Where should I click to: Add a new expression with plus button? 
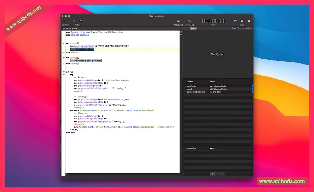point(213,174)
